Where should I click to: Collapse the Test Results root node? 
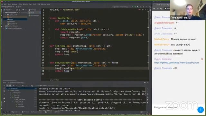pos(7,88)
